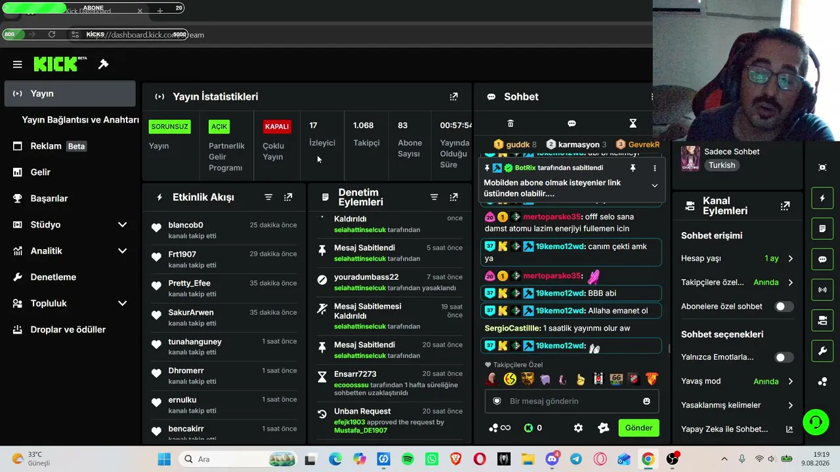Open chat settings gear icon
Screen dimensions: 840x472
pyautogui.click(x=578, y=428)
